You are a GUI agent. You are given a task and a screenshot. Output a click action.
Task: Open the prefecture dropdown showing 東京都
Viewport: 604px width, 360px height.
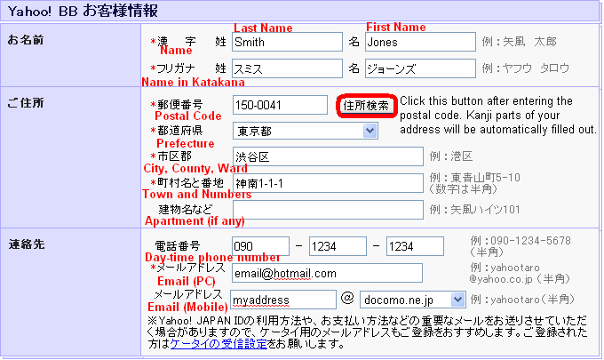tap(305, 131)
